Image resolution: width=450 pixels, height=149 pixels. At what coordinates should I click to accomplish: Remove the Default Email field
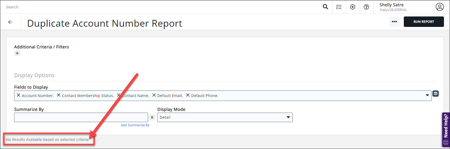154,95
